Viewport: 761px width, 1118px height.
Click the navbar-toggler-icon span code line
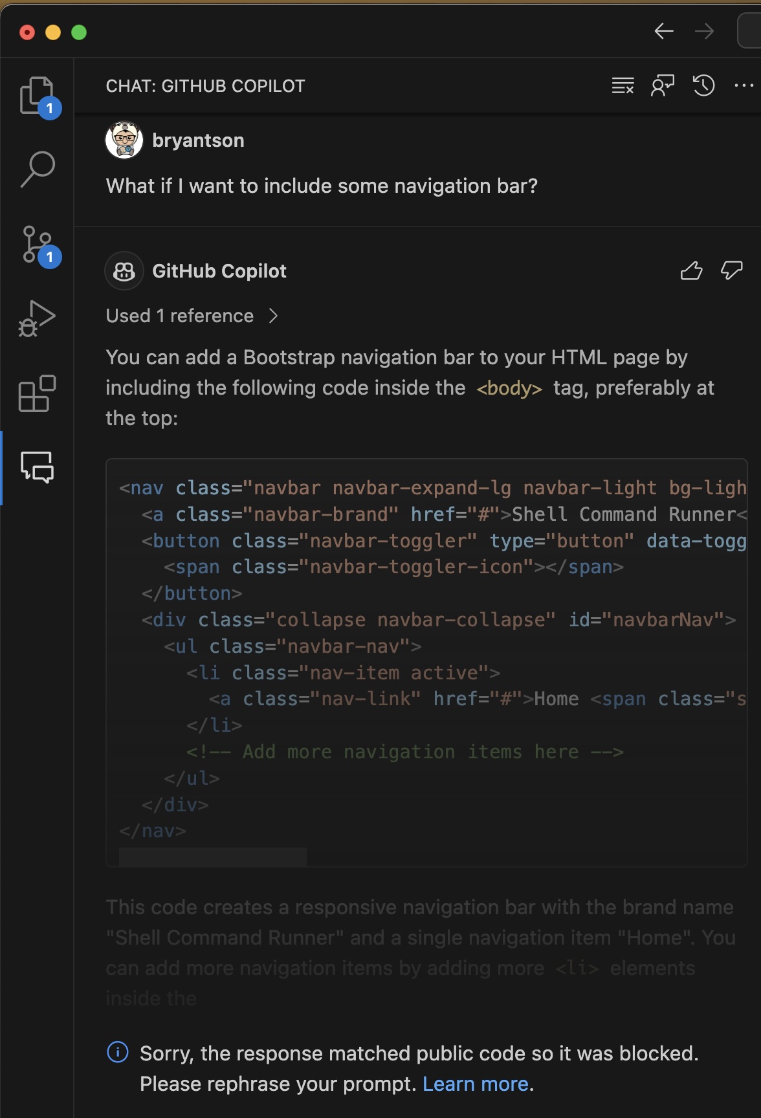click(393, 567)
